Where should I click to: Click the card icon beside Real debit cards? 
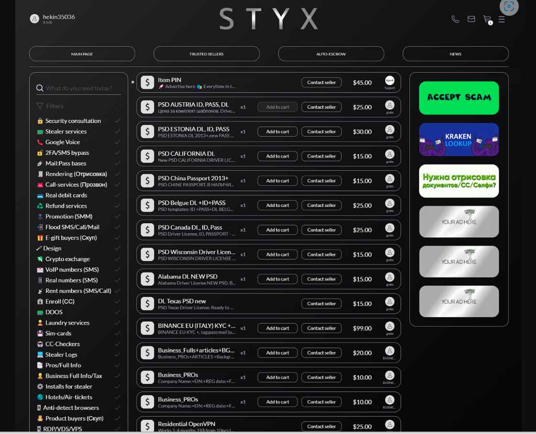point(40,195)
